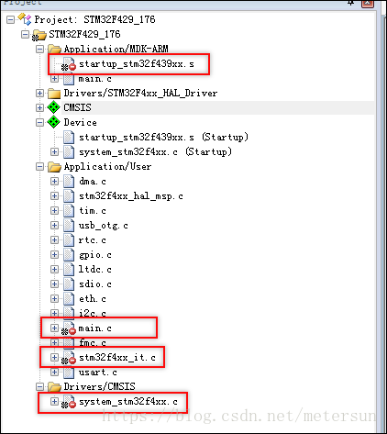Click the eth.c file icon
This screenshot has height=434, width=387.
pyautogui.click(x=69, y=298)
